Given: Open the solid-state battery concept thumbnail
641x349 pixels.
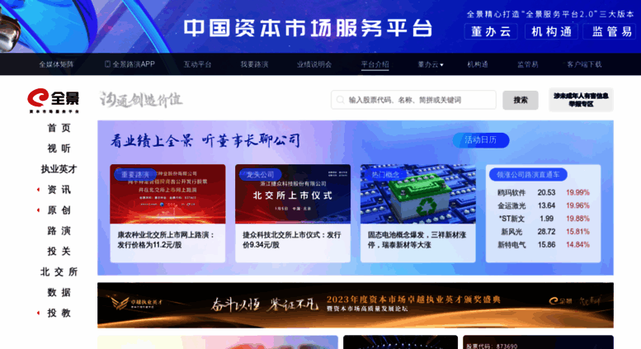Looking at the screenshot, I should (x=417, y=194).
